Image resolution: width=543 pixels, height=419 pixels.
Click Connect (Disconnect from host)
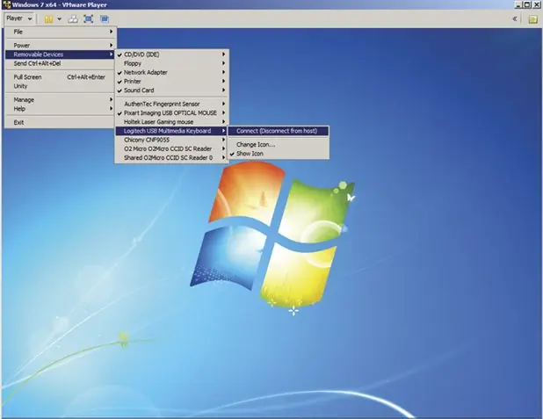point(278,131)
